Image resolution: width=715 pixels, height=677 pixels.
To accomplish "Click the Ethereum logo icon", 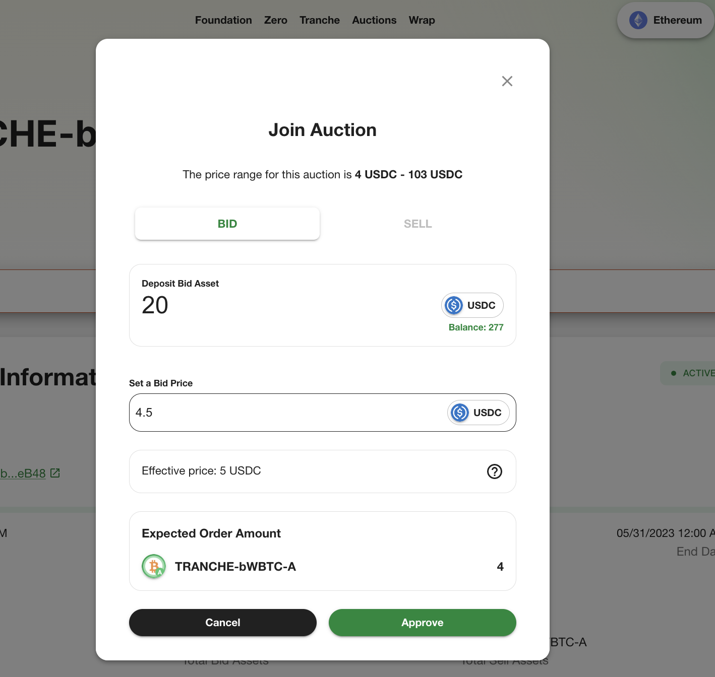I will (638, 20).
